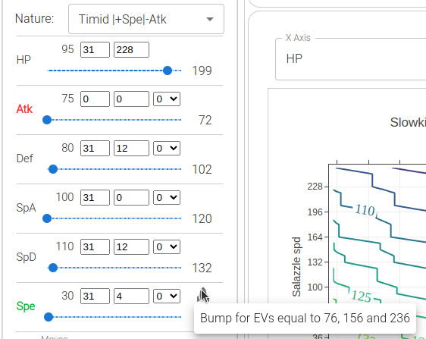Open the SpA stat stage dropdown

click(167, 198)
